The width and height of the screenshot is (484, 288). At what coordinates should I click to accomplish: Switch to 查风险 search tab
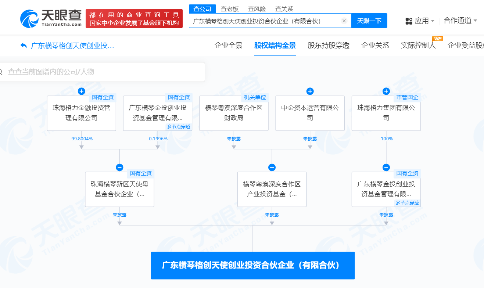257,9
